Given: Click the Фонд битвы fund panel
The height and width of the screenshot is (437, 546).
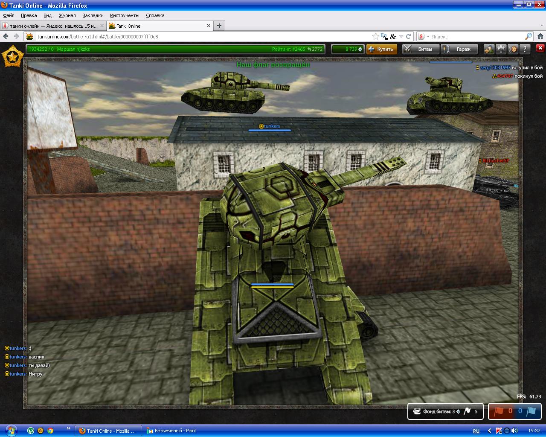Looking at the screenshot, I should (x=445, y=411).
